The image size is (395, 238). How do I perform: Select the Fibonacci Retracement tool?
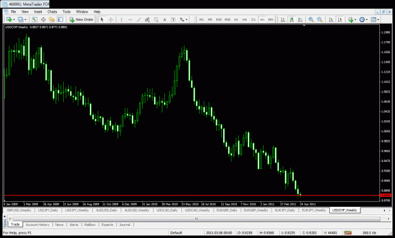[156, 20]
